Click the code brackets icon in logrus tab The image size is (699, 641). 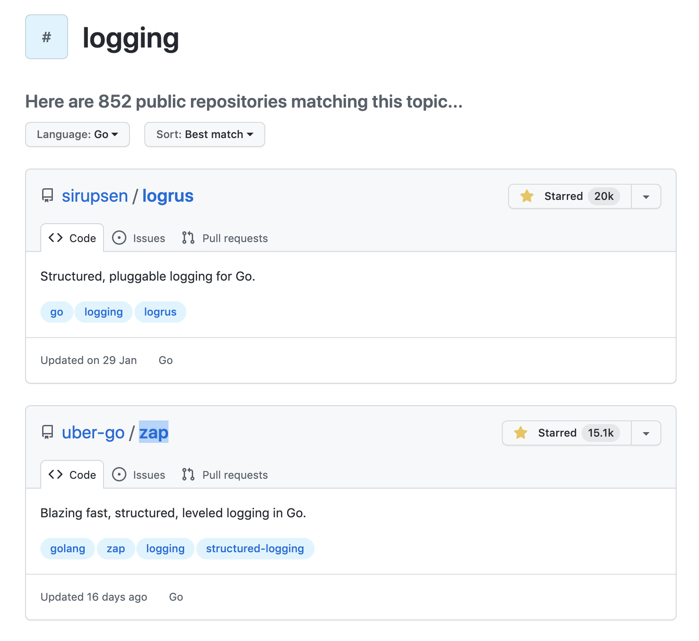(x=56, y=238)
